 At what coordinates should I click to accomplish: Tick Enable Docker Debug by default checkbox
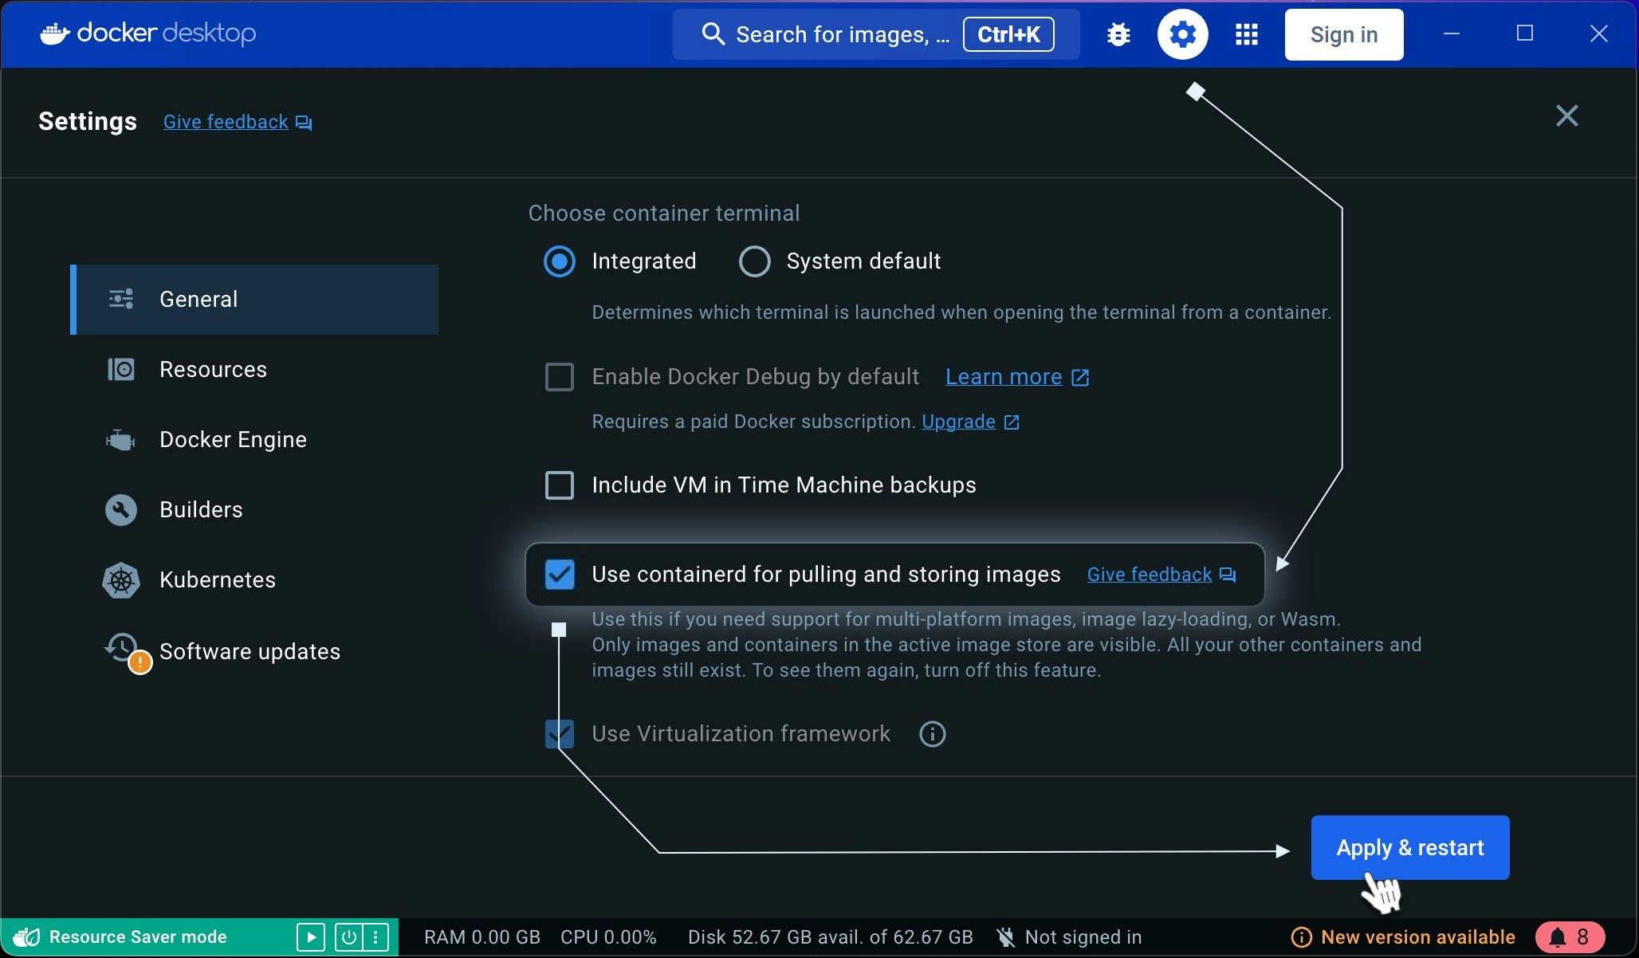[x=559, y=377]
